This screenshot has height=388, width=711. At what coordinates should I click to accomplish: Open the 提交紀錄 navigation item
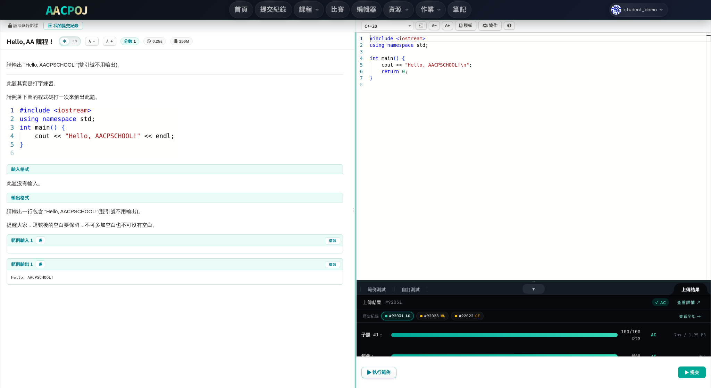point(273,9)
